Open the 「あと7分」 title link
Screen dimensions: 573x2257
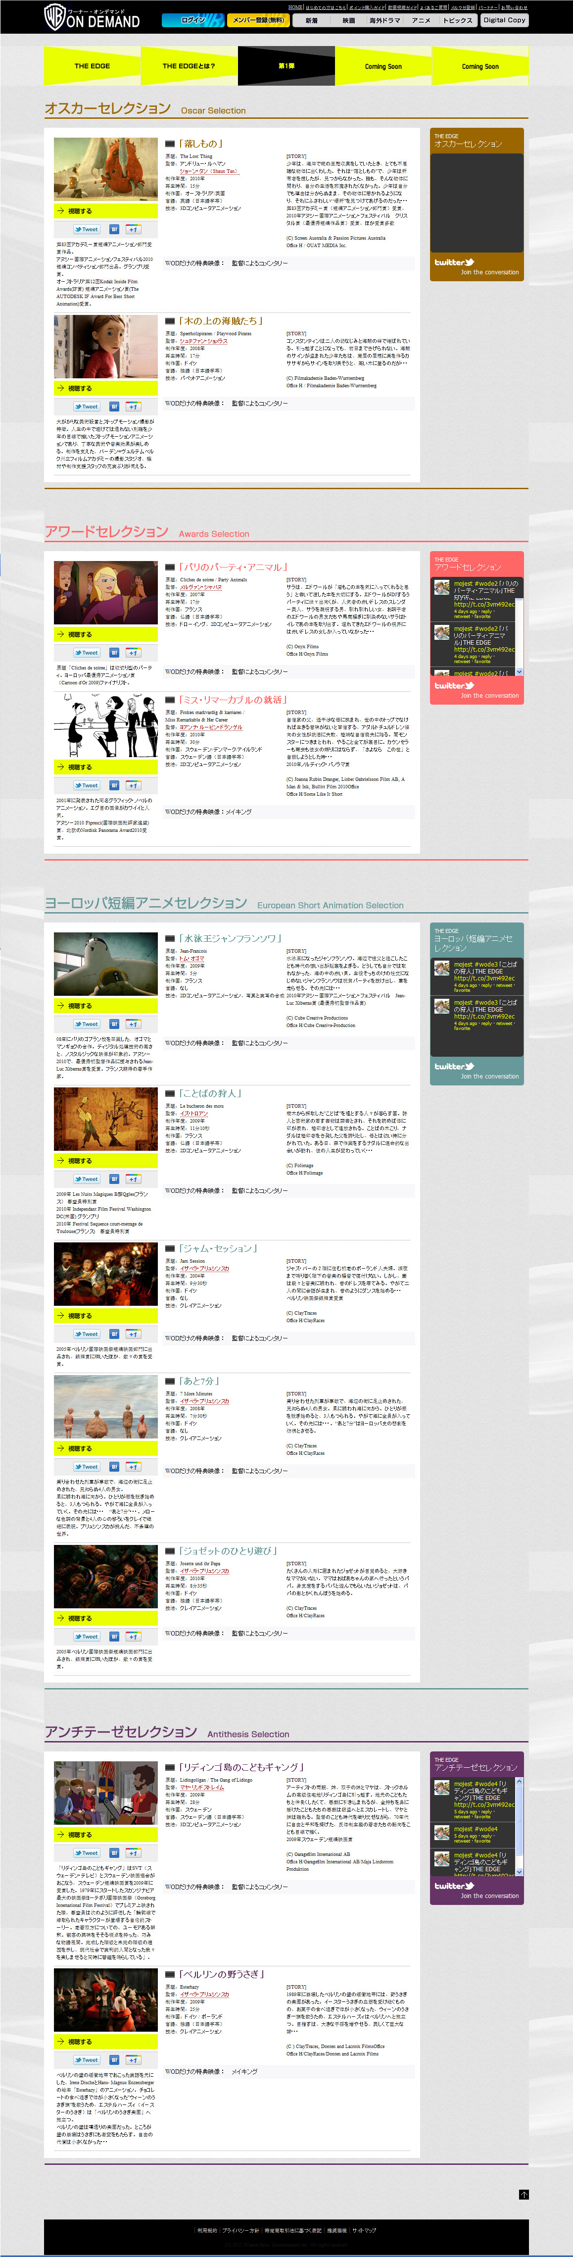click(199, 1380)
